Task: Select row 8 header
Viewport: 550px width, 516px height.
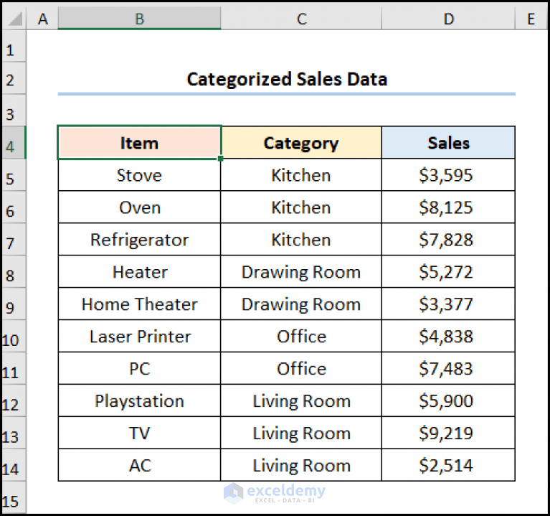Action: click(x=14, y=272)
